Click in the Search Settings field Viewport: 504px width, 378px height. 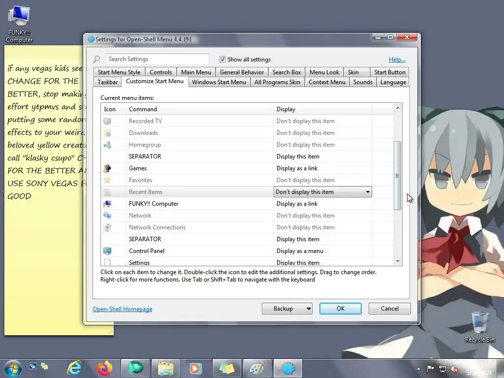click(157, 59)
